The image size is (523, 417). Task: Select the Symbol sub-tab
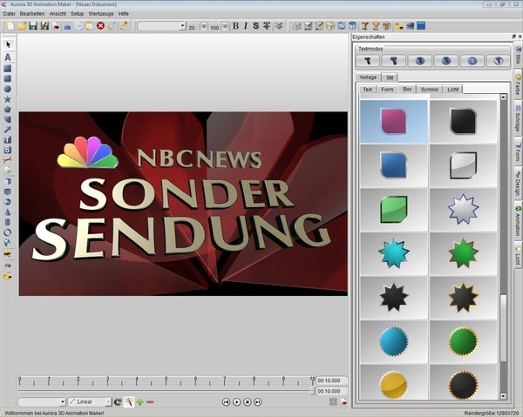[x=429, y=90]
